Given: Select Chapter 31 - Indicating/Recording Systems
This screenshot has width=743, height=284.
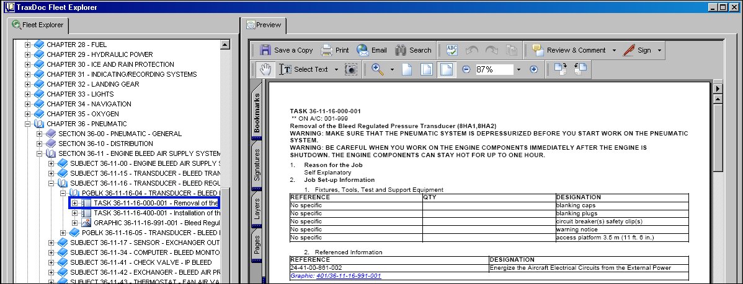Looking at the screenshot, I should coord(122,74).
